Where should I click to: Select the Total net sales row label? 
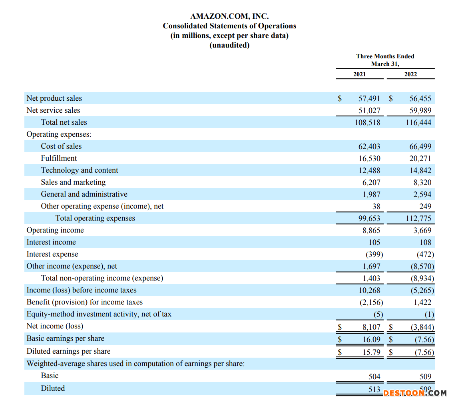click(x=64, y=122)
